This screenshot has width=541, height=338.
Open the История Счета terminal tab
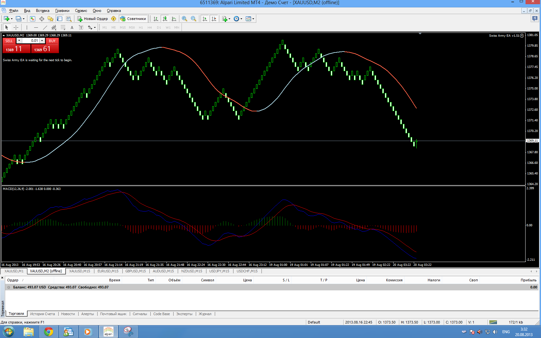coord(43,314)
